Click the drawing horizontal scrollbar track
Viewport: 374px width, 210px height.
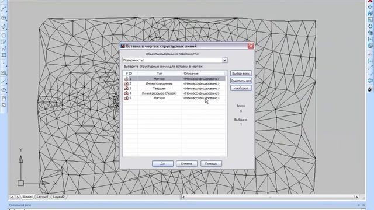270,197
